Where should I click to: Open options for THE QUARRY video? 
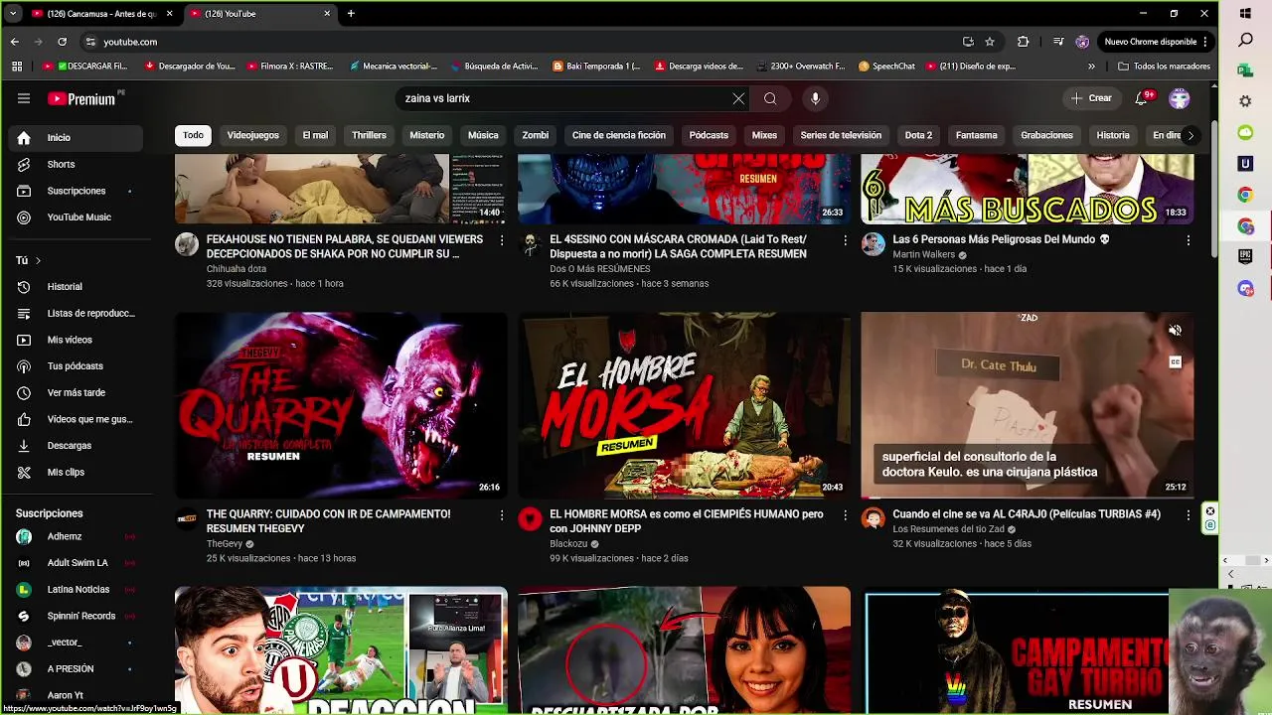pos(502,516)
